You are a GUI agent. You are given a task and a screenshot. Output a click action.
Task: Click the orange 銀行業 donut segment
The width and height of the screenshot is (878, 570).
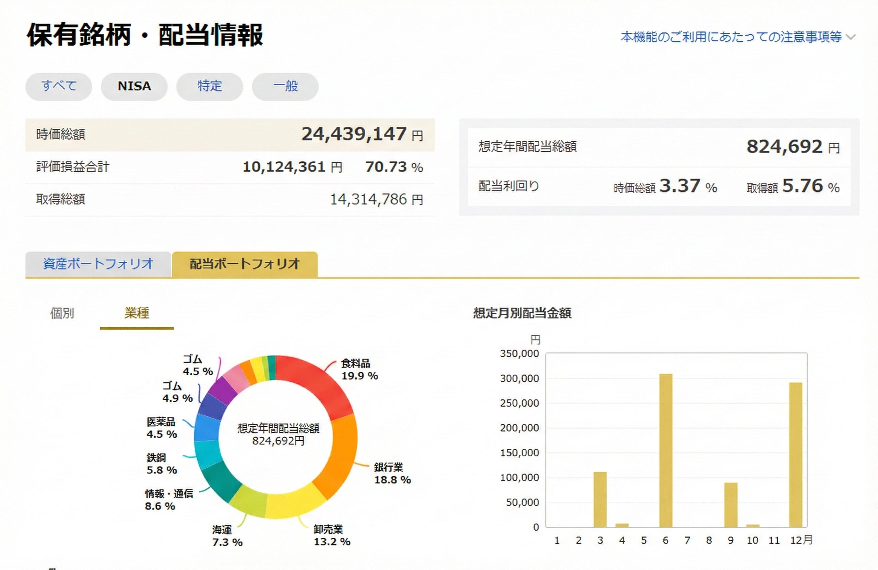pyautogui.click(x=341, y=455)
